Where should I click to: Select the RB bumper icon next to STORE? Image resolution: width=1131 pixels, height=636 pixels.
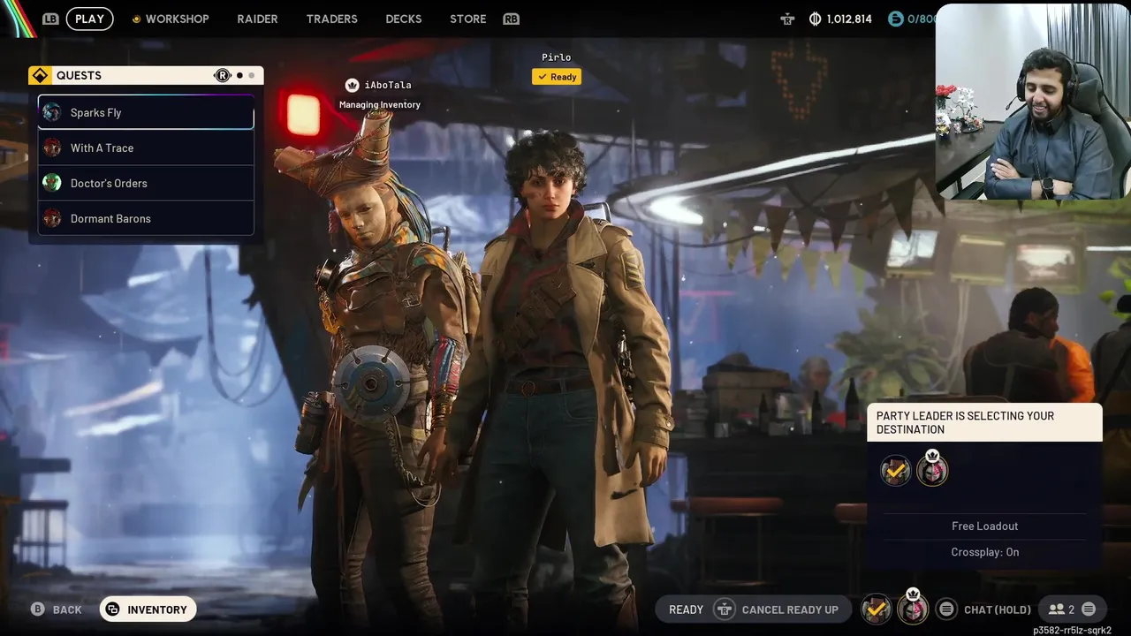coord(511,19)
